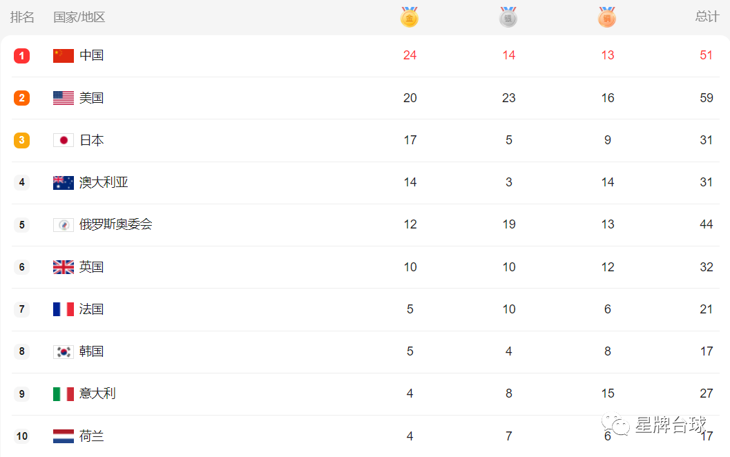
Task: Click the silver medal icon header
Action: point(508,17)
